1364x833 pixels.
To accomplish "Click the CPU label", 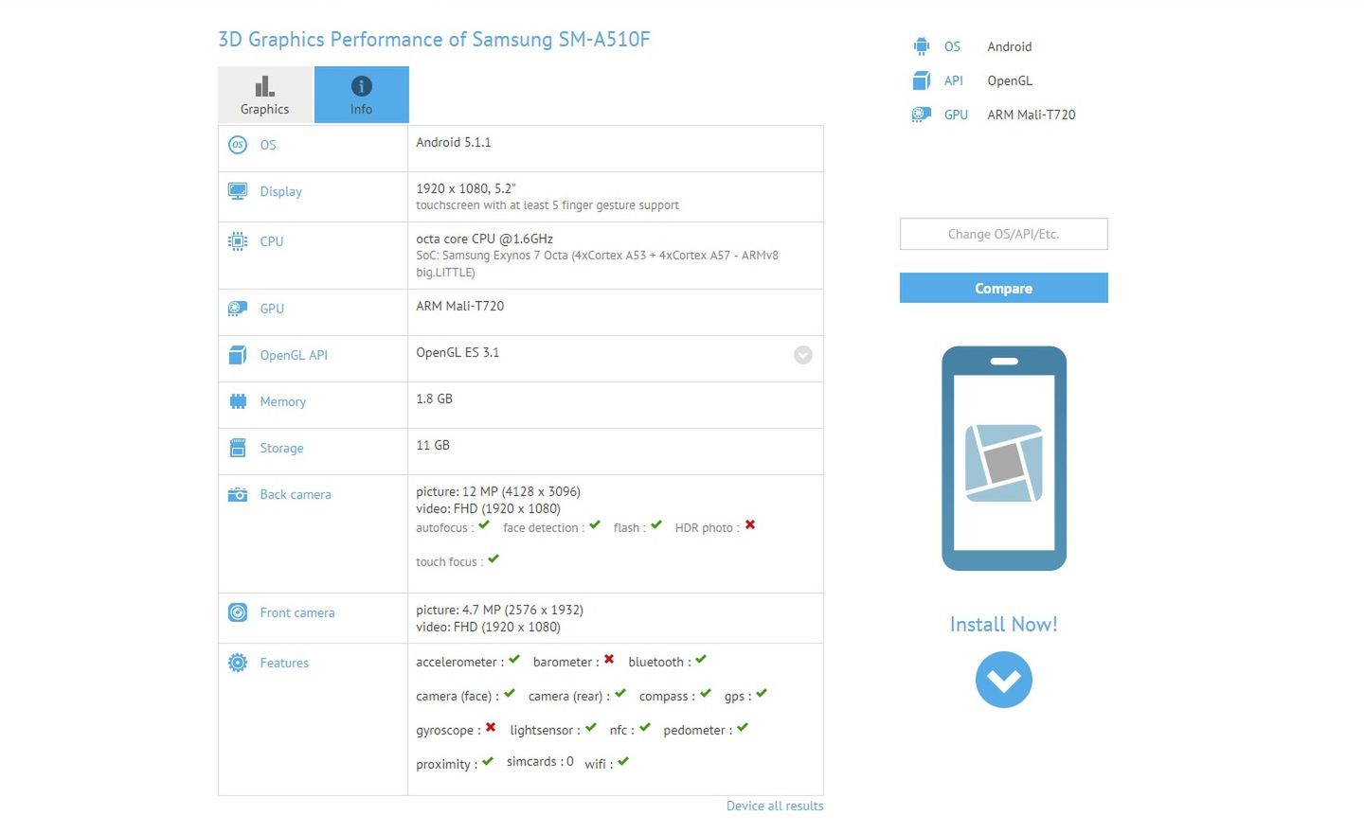I will [x=272, y=241].
